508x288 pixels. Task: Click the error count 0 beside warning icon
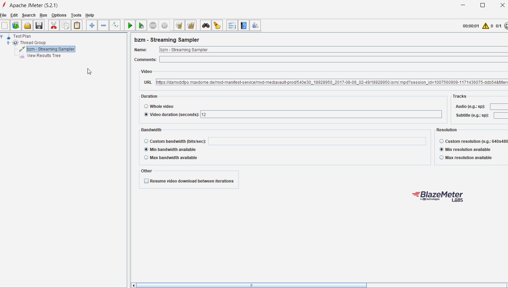coord(492,26)
